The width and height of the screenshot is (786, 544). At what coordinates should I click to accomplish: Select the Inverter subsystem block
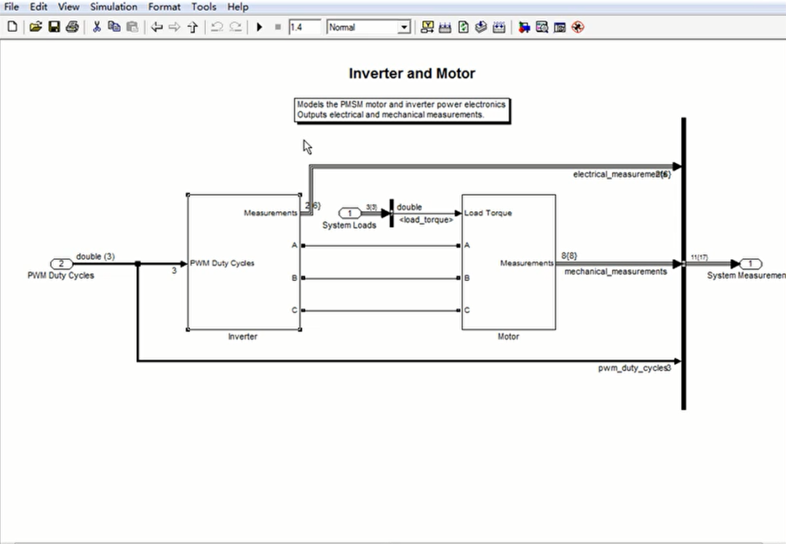pyautogui.click(x=244, y=262)
